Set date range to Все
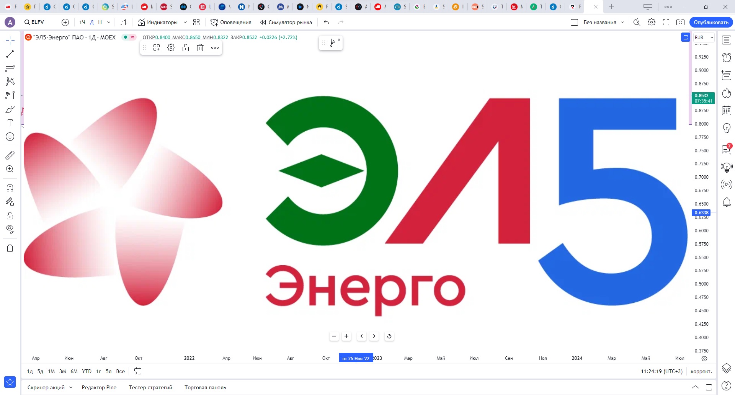Viewport: 735px width, 395px height. click(120, 371)
